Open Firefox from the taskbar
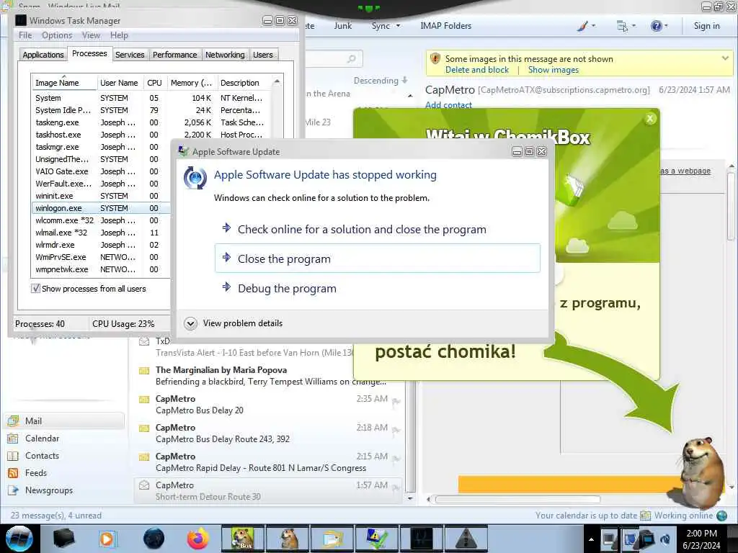 197,539
